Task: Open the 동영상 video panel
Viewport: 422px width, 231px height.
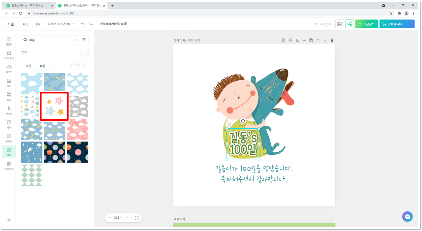Action: (9, 138)
